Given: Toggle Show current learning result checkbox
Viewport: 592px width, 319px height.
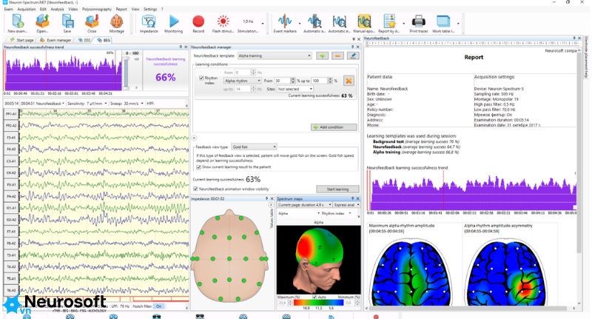Looking at the screenshot, I should (x=198, y=167).
